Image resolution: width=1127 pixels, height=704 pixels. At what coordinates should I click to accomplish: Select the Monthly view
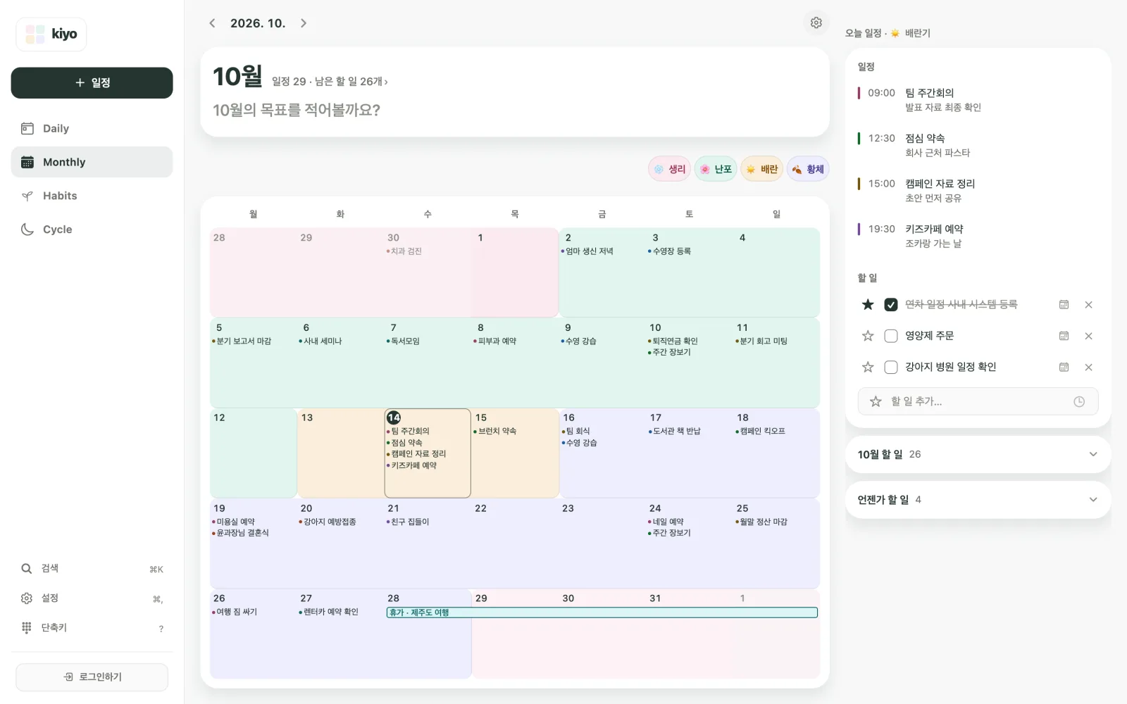[92, 162]
